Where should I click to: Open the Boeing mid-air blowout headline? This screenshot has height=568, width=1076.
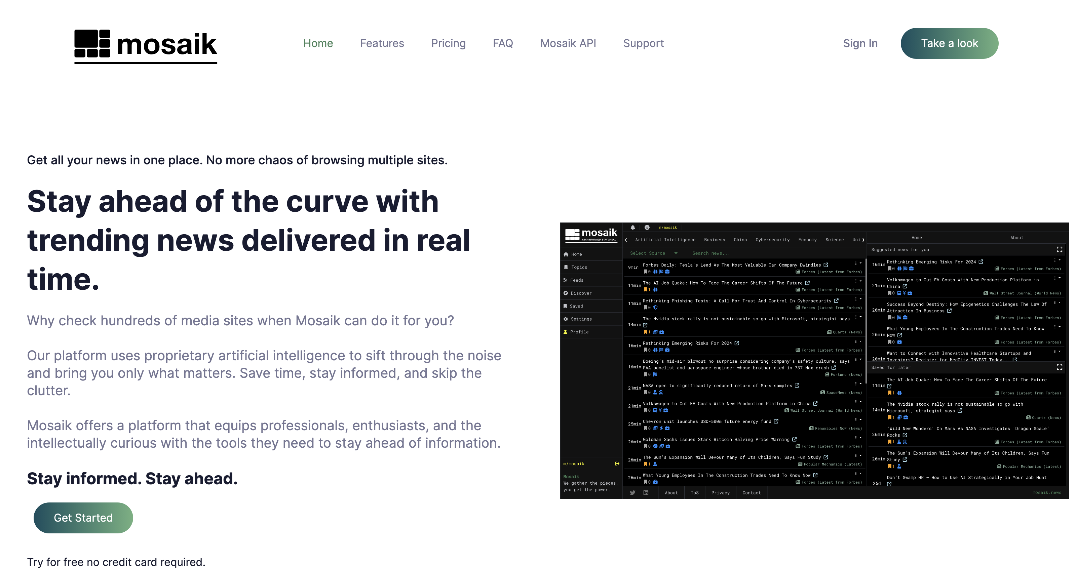click(746, 365)
